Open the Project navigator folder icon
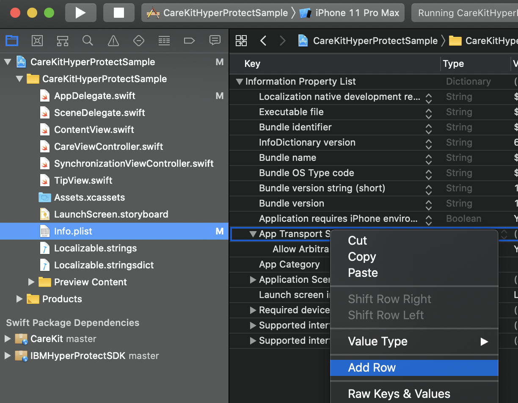The width and height of the screenshot is (518, 403). click(x=11, y=41)
